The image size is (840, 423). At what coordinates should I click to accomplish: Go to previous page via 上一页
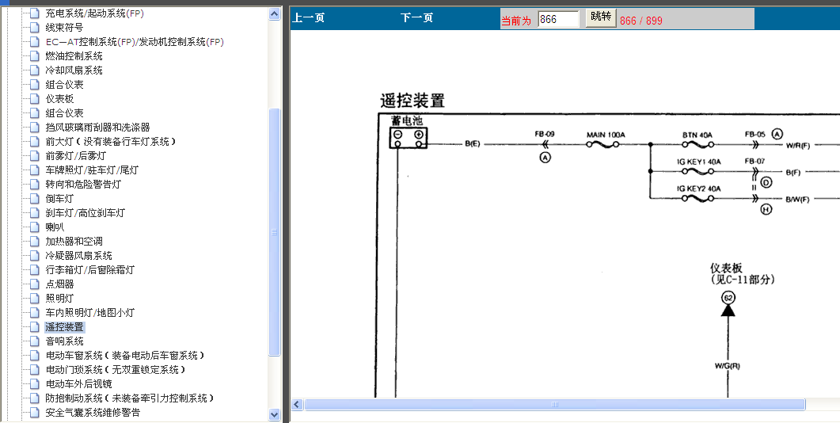pos(309,17)
